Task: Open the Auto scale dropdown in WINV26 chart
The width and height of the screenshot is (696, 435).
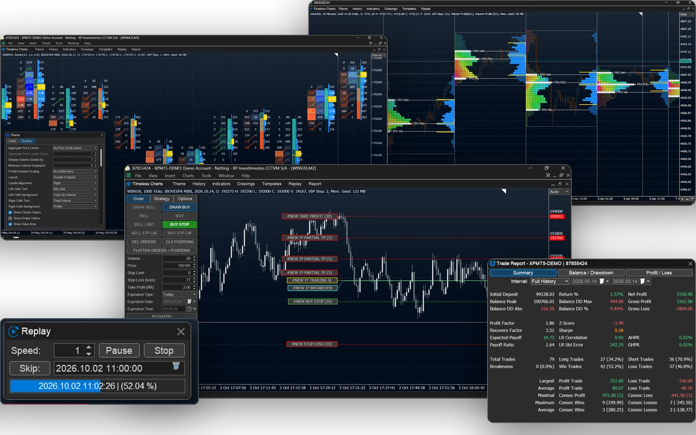Action: tap(559, 192)
